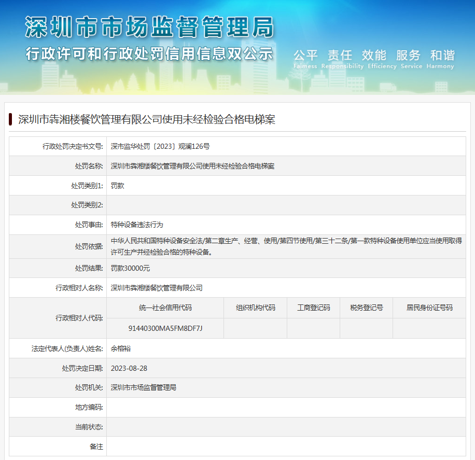Click the 居民身份证号码 column header
Image resolution: width=475 pixels, height=460 pixels.
click(429, 308)
